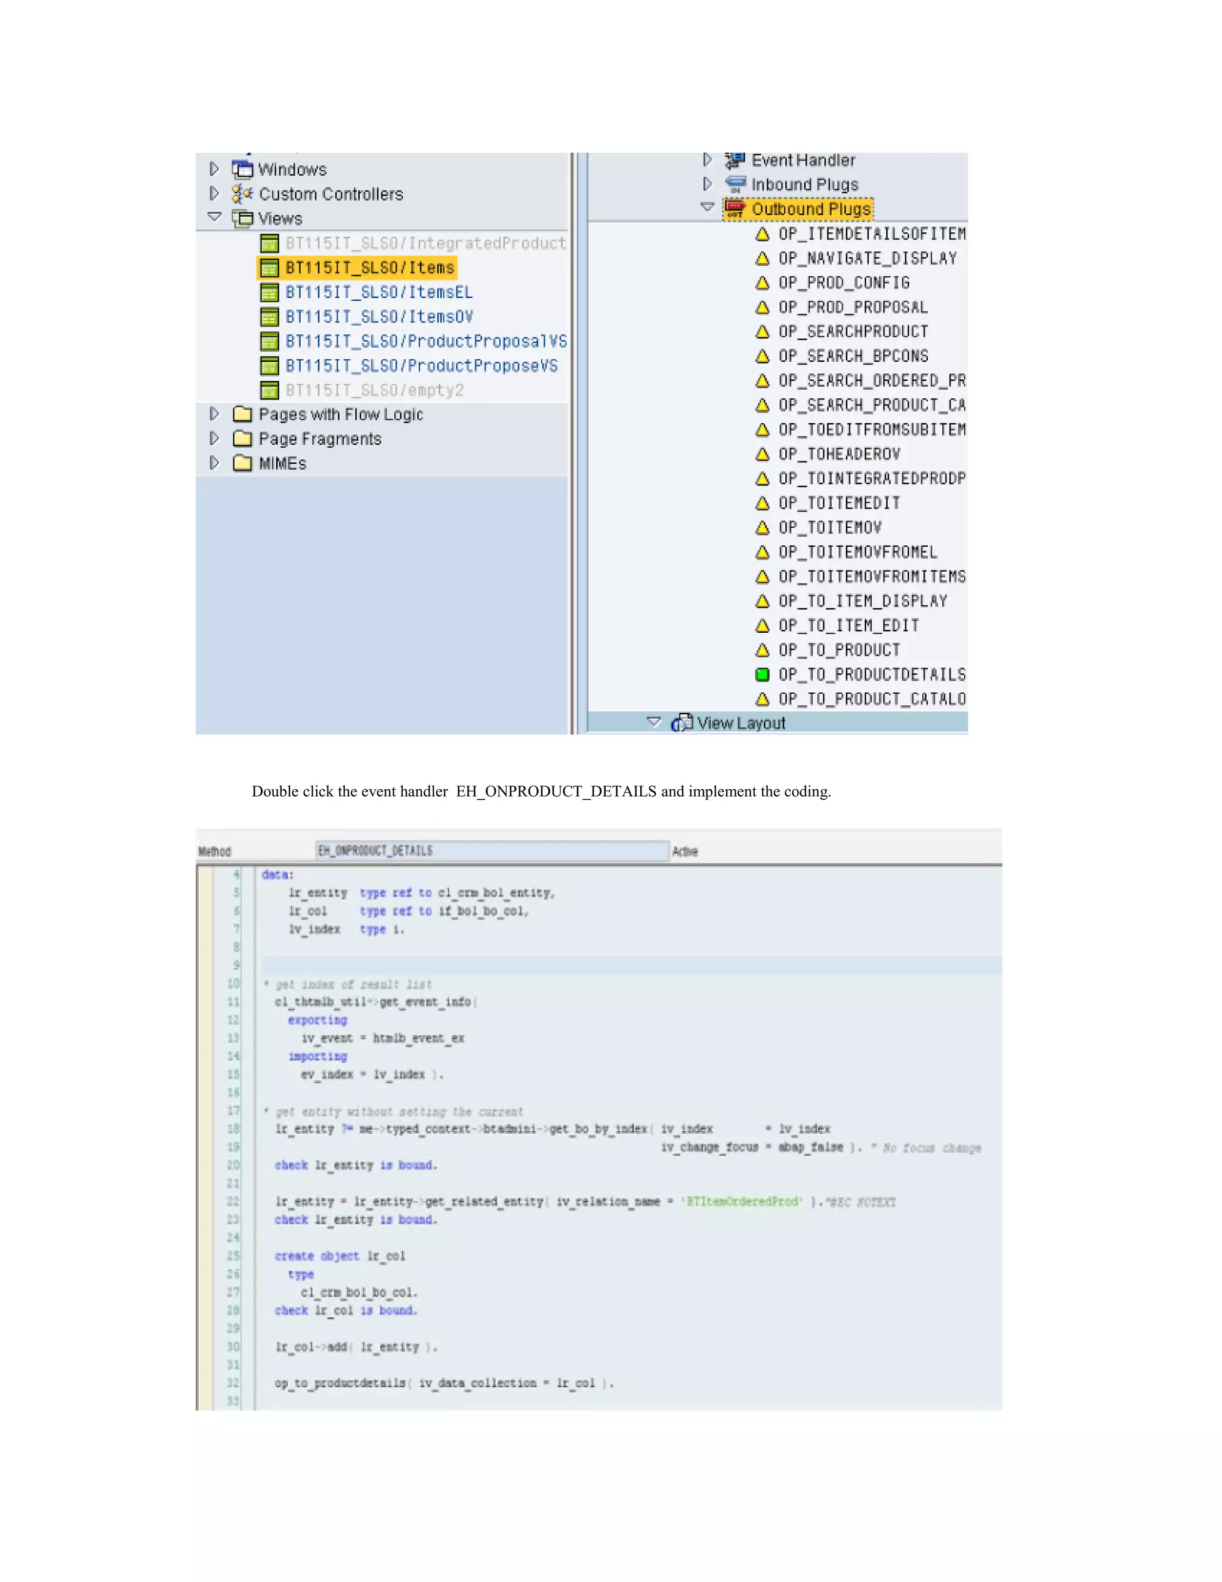Viewport: 1222px width, 1582px height.
Task: Click the lr_col->add( lr_entity ) line
Action: (356, 1347)
